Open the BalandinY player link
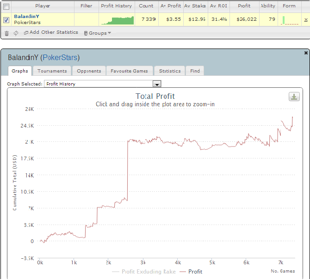 [x=26, y=16]
